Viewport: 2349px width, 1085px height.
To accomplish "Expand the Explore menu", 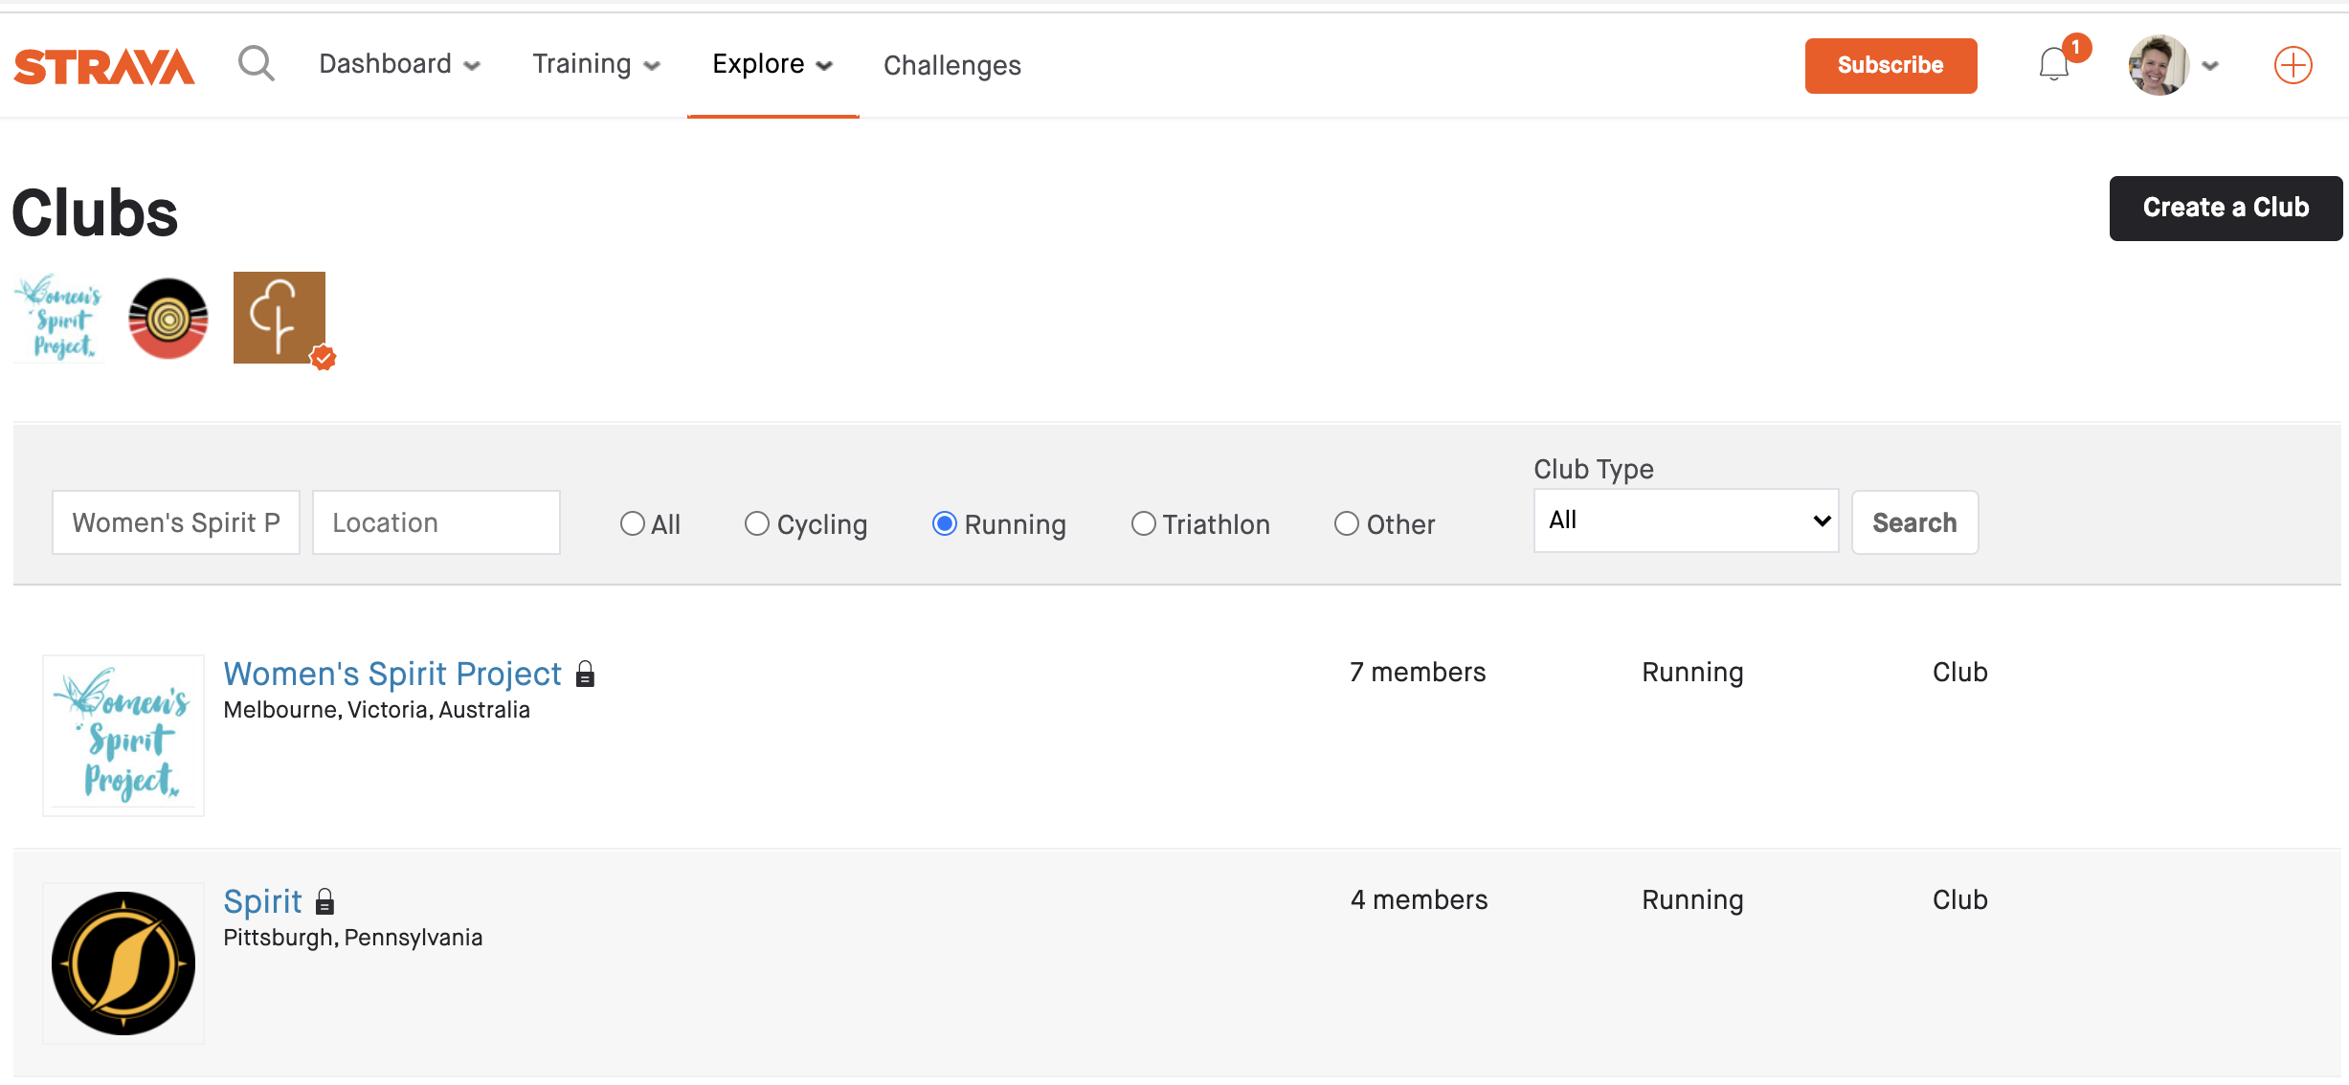I will pos(772,64).
